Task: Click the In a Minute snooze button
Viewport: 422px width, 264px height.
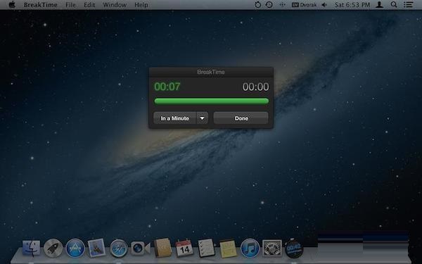Action: click(174, 118)
